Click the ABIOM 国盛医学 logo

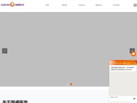[12, 4]
